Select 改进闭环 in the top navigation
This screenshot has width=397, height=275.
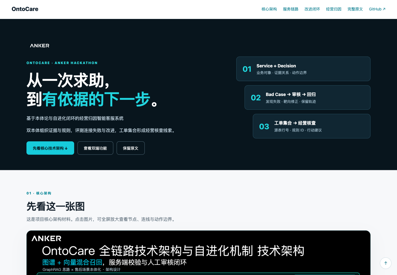point(312,9)
